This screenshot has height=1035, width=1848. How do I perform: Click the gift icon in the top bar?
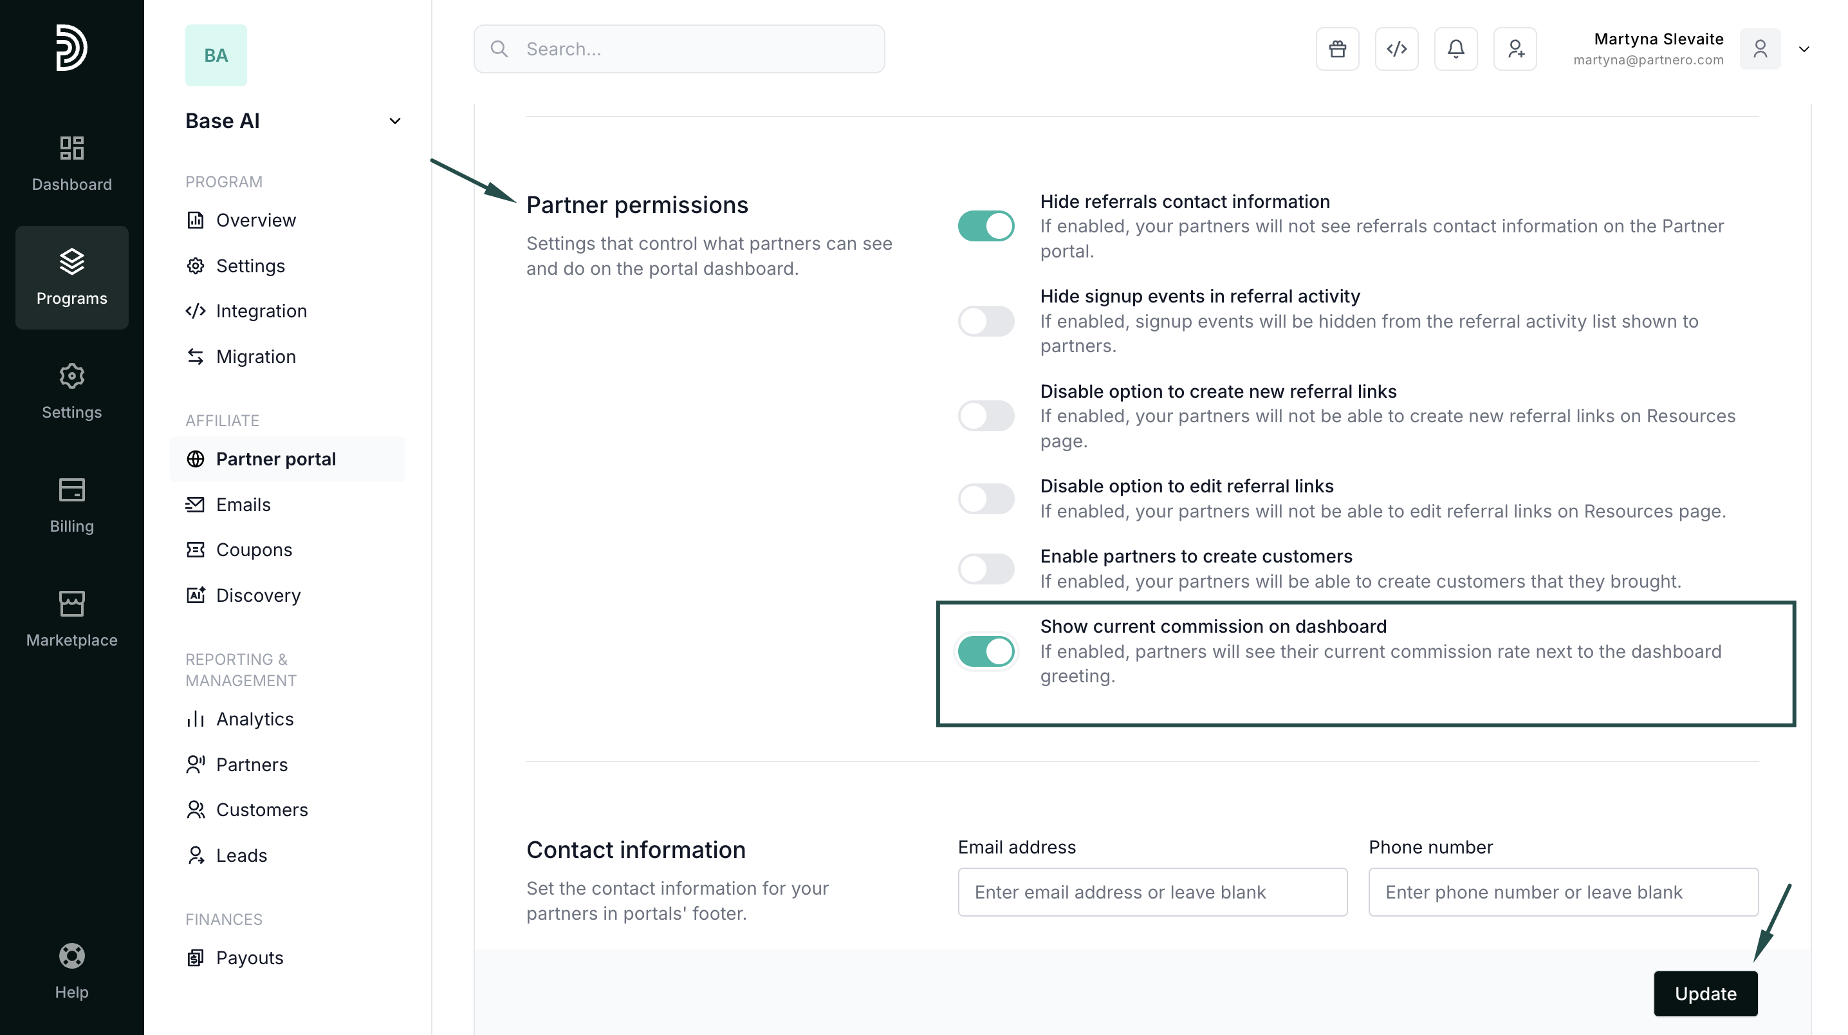pos(1337,49)
